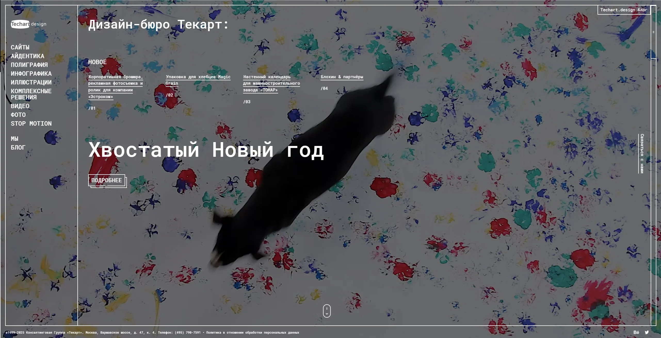The height and width of the screenshot is (338, 661).
Task: Open the САЙТЫ menu section
Action: [20, 47]
